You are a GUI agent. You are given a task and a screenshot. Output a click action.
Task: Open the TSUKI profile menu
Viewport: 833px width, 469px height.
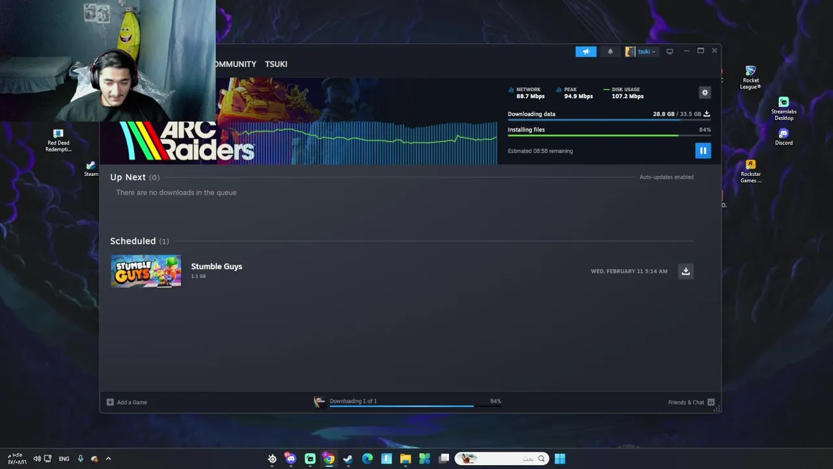276,64
